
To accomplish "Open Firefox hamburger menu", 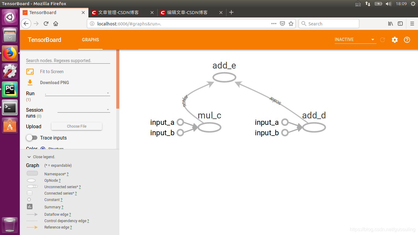I will click(412, 24).
